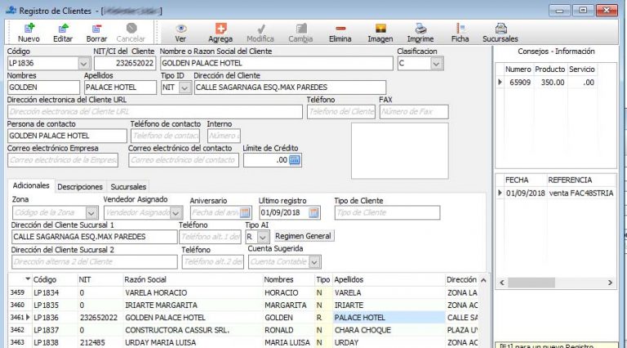Switch to the Descripciones tab
627x348 pixels.
tap(80, 187)
